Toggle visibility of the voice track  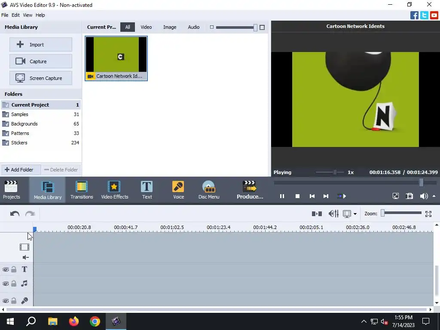pyautogui.click(x=5, y=301)
